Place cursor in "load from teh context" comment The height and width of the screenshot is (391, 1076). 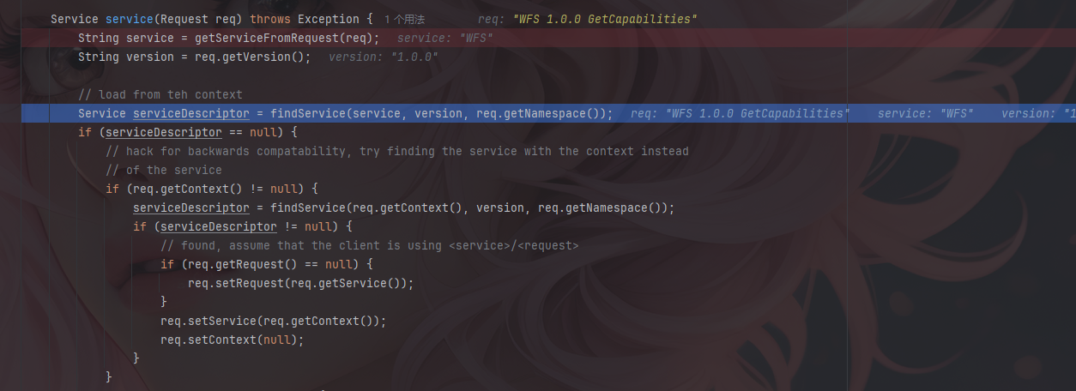[160, 94]
